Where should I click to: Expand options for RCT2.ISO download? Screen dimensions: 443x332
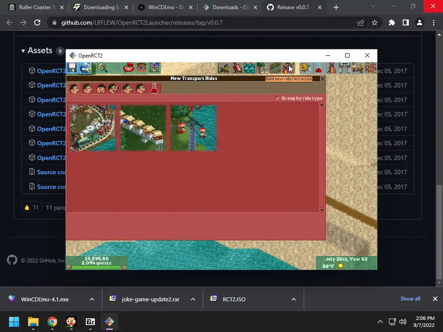tap(294, 299)
